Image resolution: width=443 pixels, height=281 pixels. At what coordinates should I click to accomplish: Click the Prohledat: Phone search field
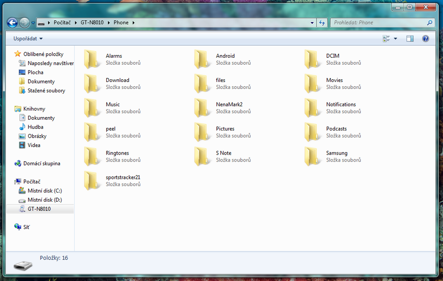click(379, 22)
